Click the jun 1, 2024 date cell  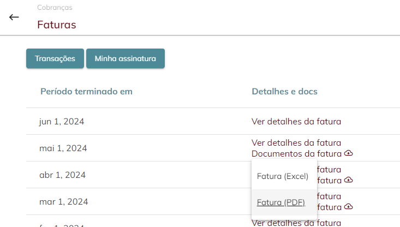click(x=62, y=121)
